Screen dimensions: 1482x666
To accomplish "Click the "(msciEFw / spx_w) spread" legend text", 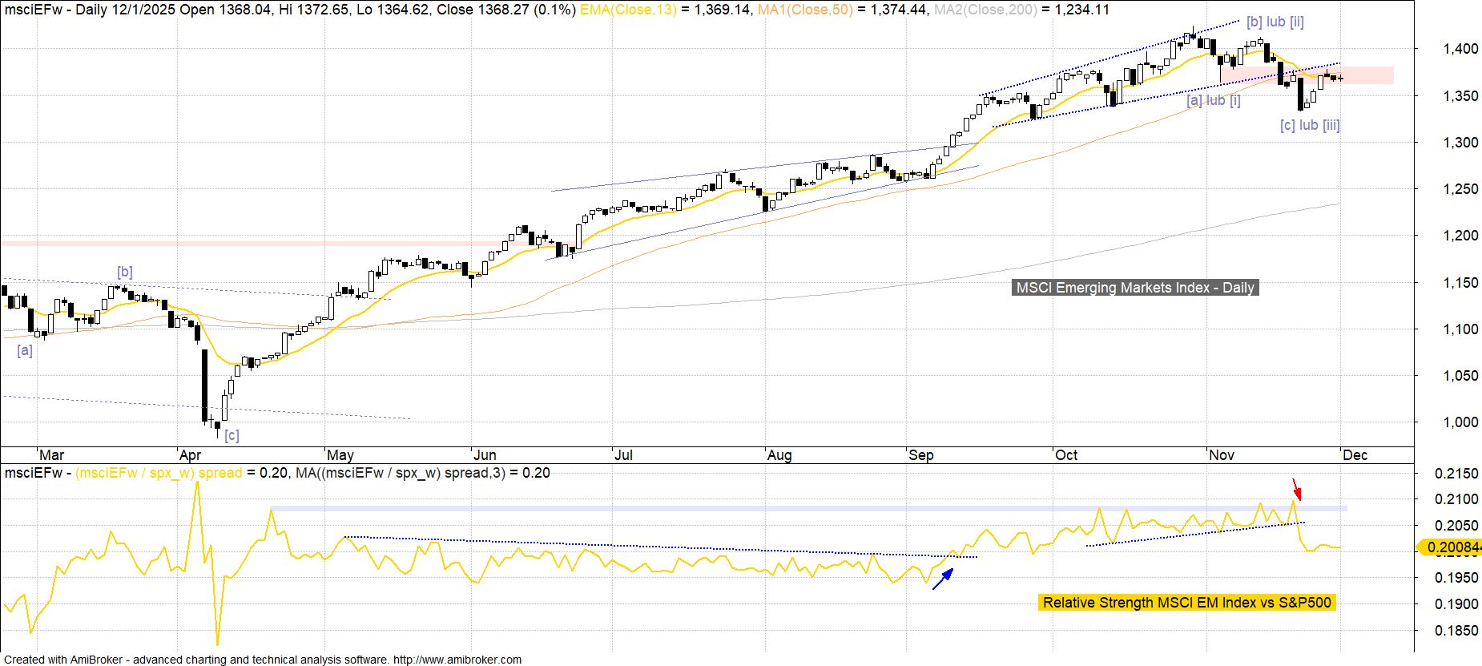I will (x=159, y=473).
